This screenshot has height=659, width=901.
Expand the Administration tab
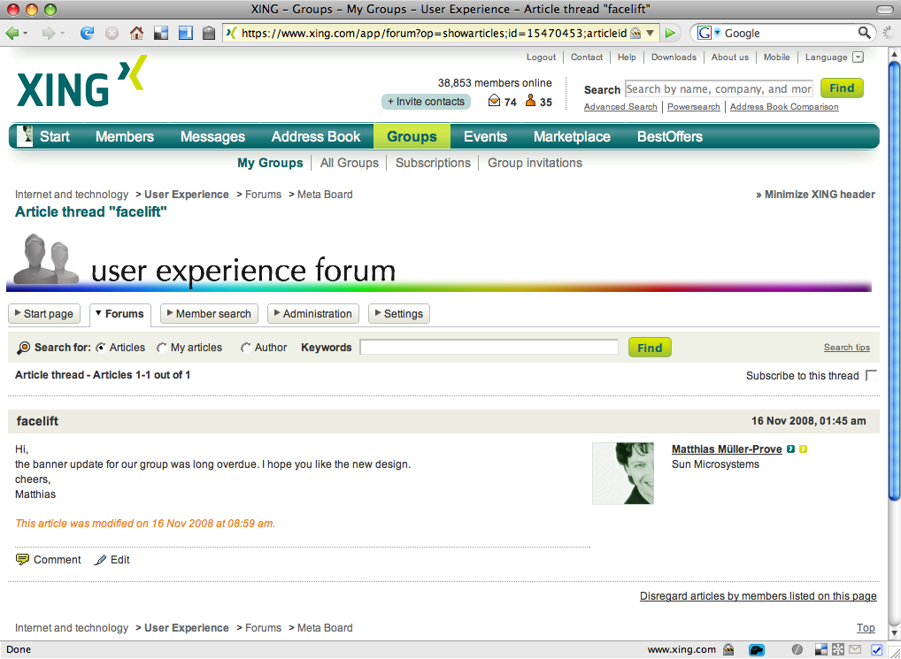click(x=313, y=314)
